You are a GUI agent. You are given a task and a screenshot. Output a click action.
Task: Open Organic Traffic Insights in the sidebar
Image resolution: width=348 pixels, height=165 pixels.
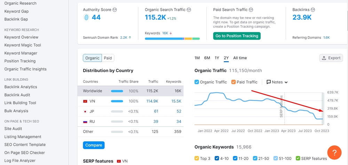click(25, 69)
